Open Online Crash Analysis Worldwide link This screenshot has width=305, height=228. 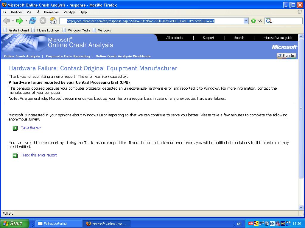click(123, 56)
